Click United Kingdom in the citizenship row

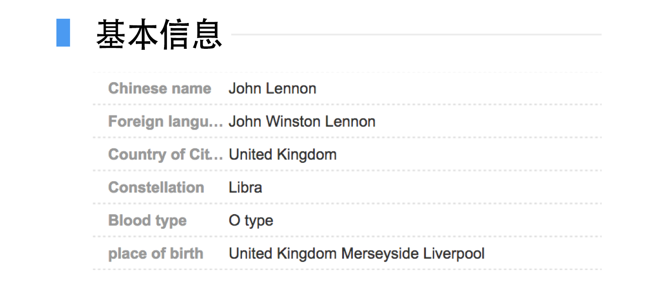click(282, 154)
